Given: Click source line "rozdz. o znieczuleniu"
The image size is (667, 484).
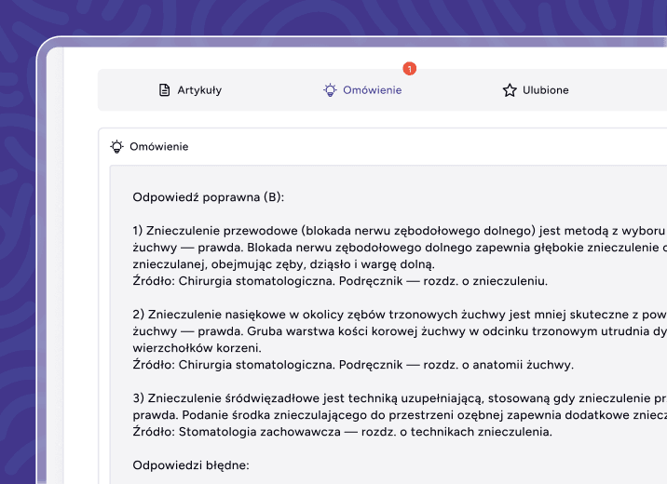Looking at the screenshot, I should [340, 281].
